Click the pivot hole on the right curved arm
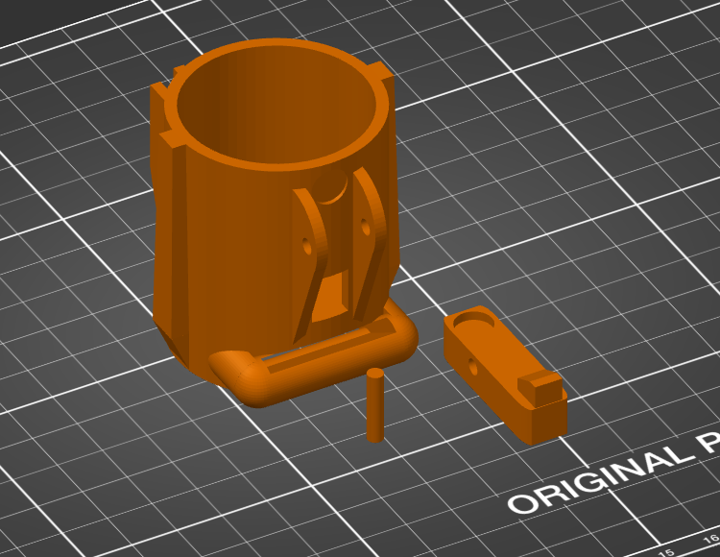This screenshot has width=720, height=557. tap(366, 227)
